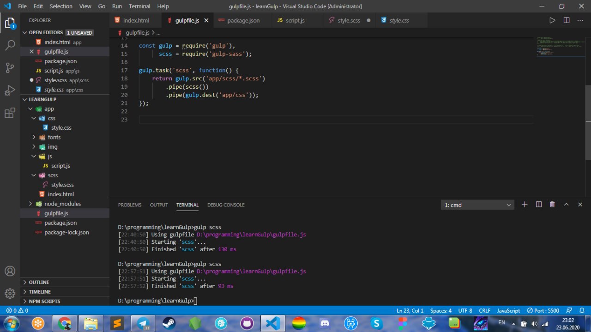Open the Selection menu

pos(61,6)
